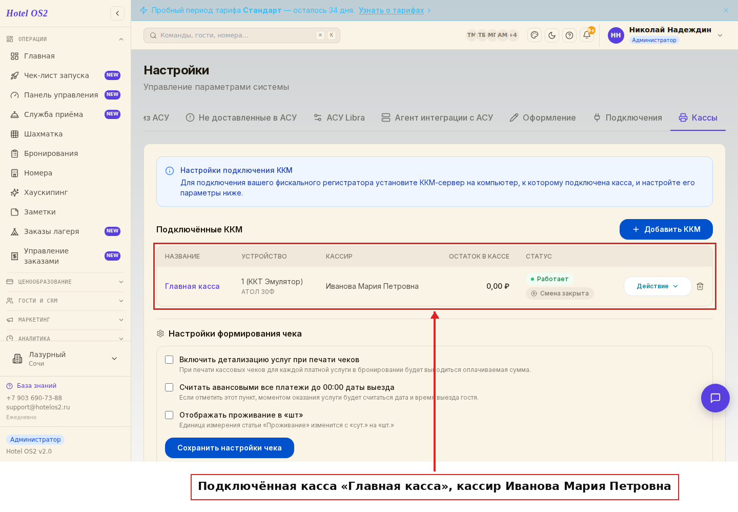Open the Лазурный Сочи hotel selector
This screenshot has height=512, width=738.
(65, 359)
